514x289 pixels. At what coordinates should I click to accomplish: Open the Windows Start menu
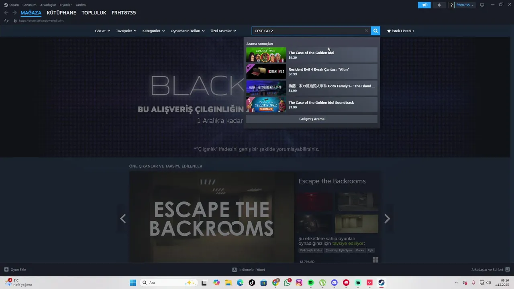click(x=133, y=283)
